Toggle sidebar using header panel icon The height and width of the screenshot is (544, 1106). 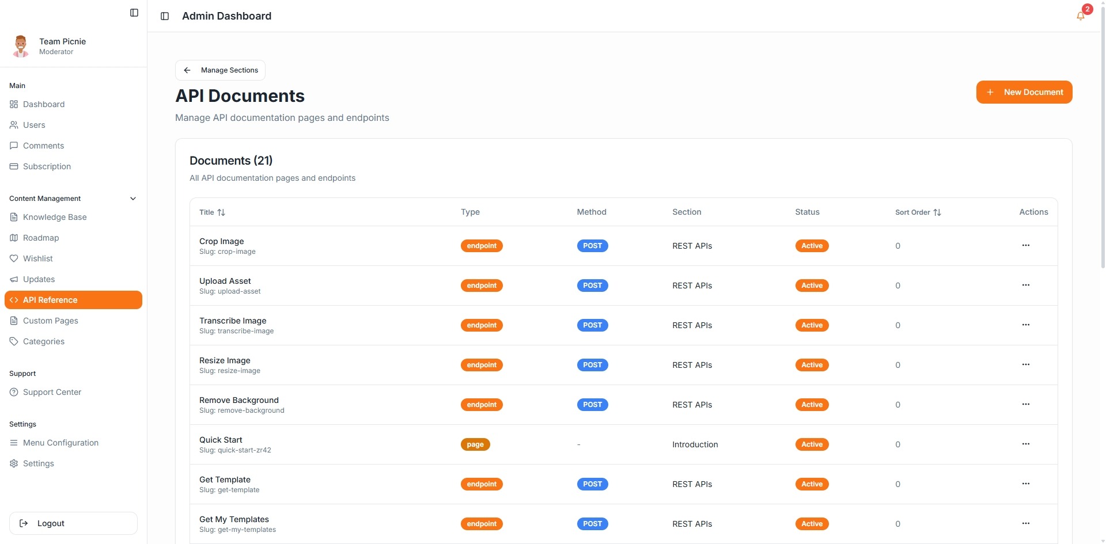(x=165, y=16)
